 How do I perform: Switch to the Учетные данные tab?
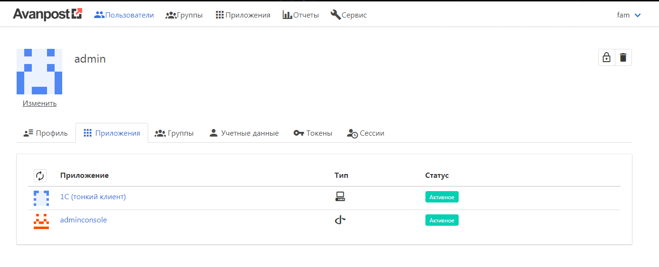tap(244, 133)
